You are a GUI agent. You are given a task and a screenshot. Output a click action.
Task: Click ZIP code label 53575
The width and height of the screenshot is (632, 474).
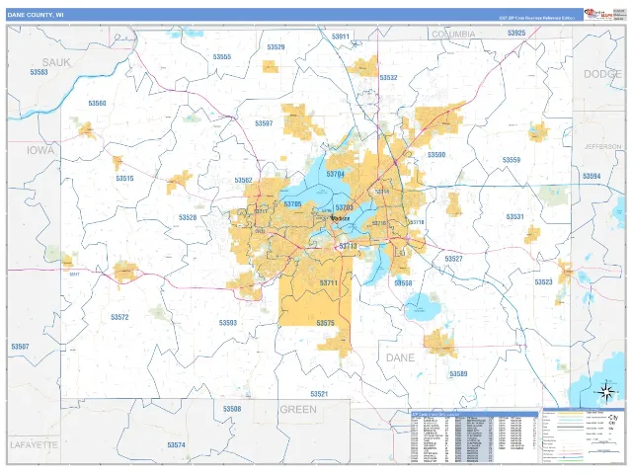(325, 323)
